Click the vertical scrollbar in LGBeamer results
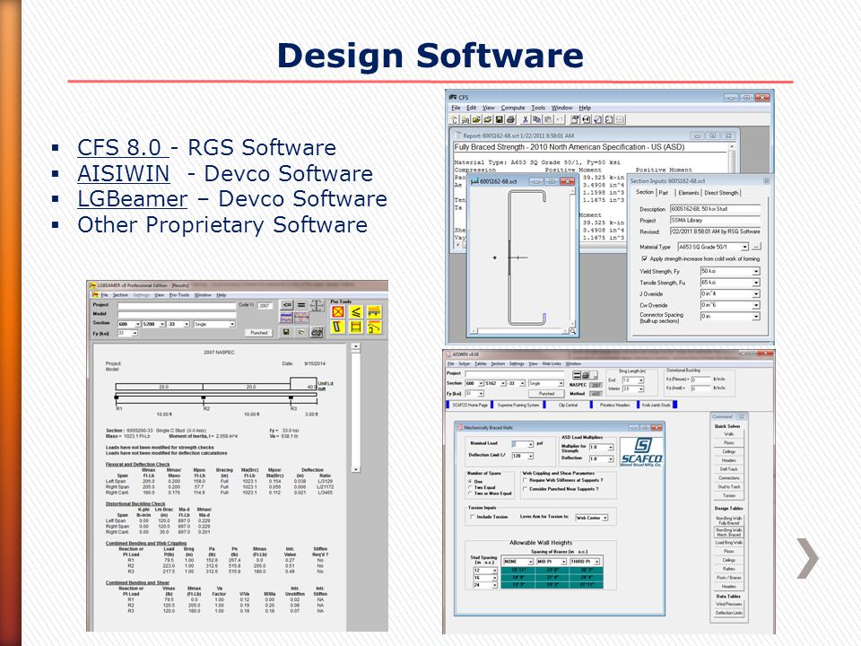 point(355,407)
